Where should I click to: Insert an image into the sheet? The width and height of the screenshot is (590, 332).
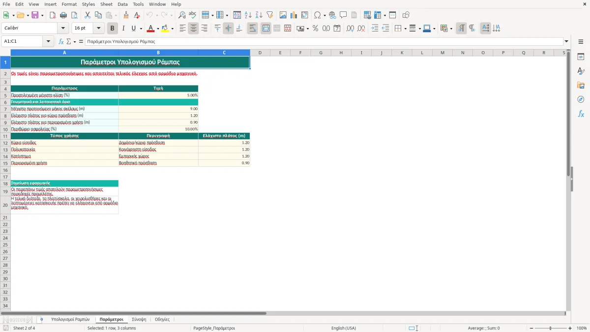(283, 15)
